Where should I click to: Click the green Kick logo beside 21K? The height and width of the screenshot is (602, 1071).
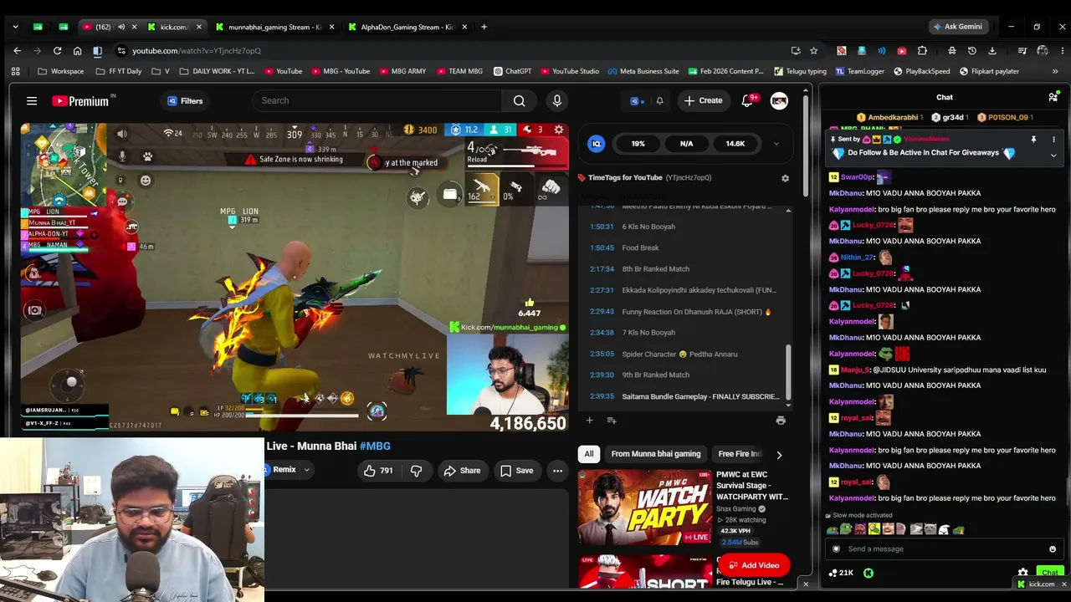tap(869, 573)
